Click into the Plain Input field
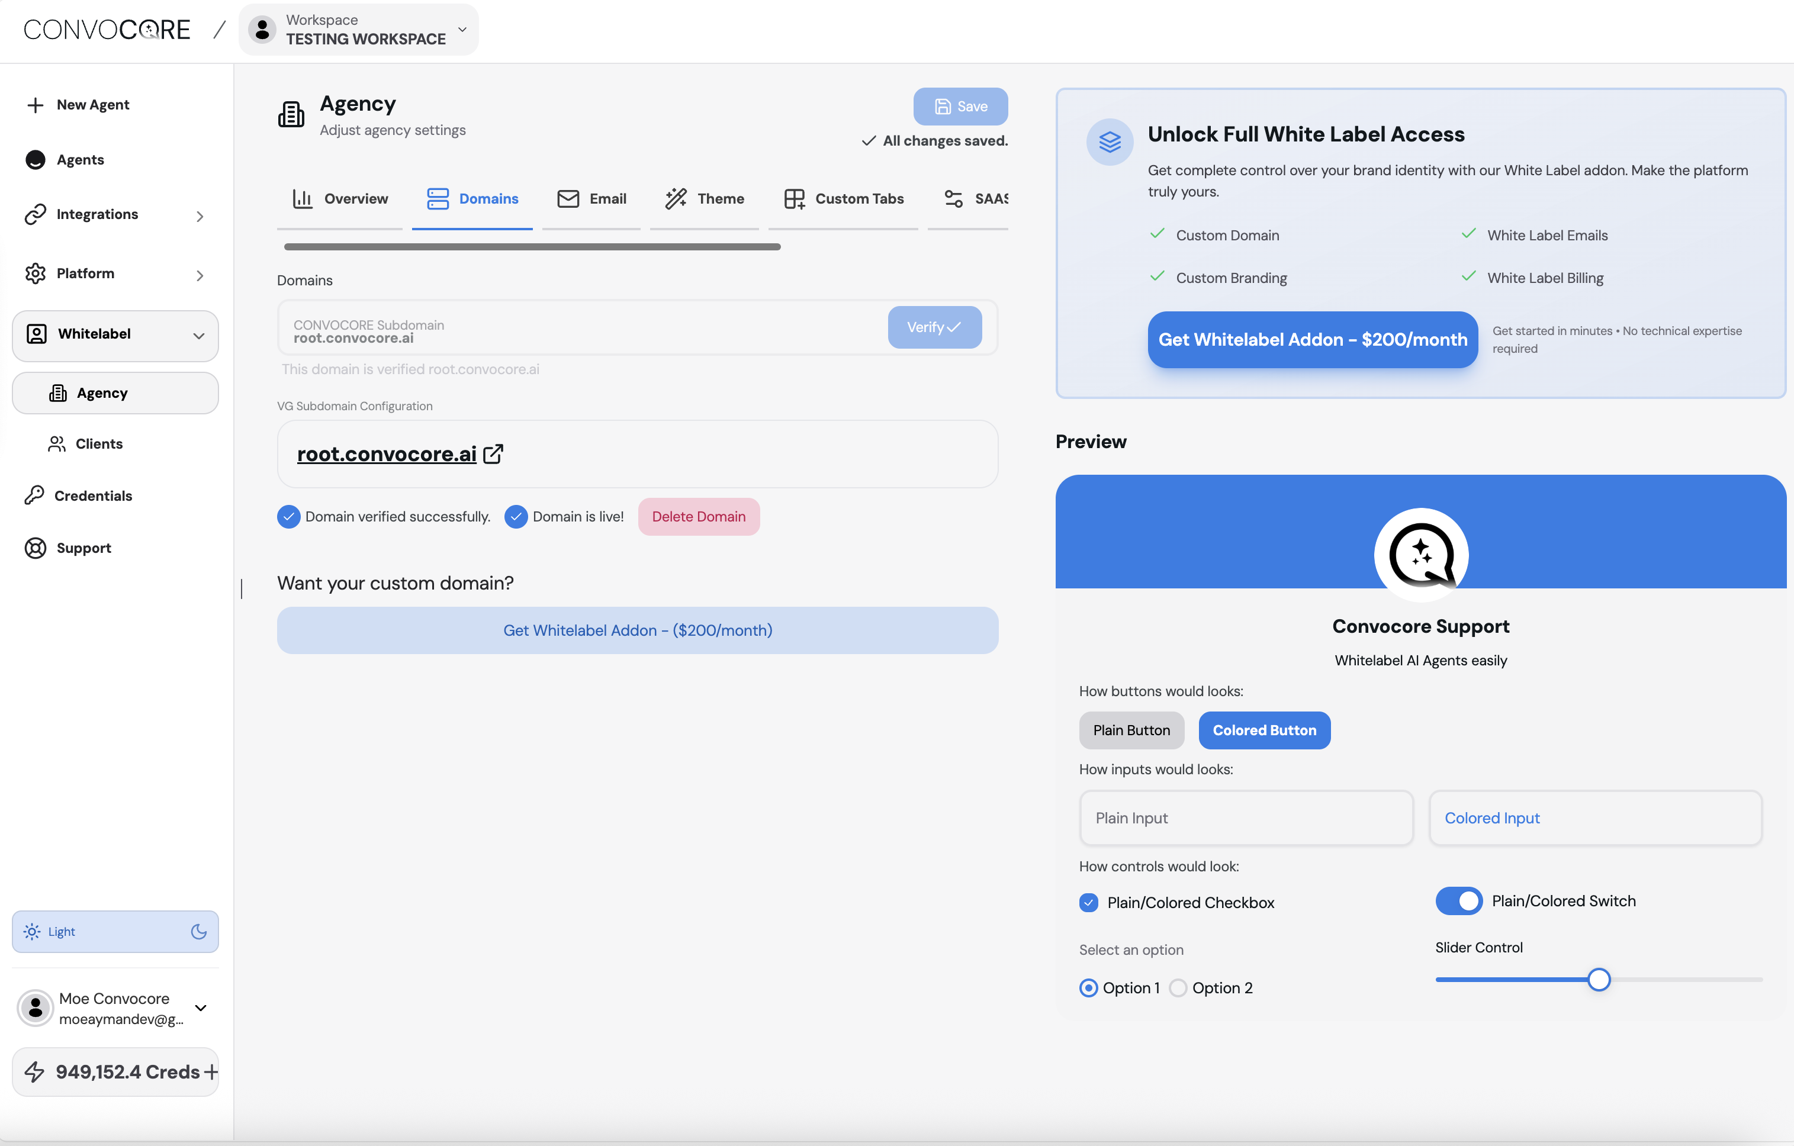 coord(1246,817)
